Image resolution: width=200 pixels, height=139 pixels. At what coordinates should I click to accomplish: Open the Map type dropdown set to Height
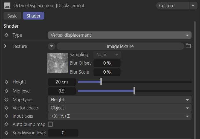(x=120, y=100)
